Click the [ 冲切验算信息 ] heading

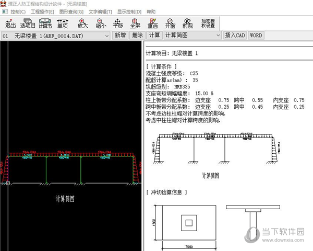click(166, 192)
